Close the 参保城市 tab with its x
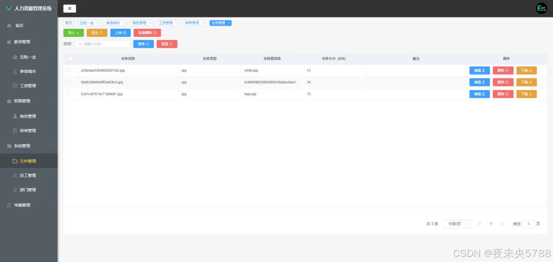 click(x=123, y=23)
